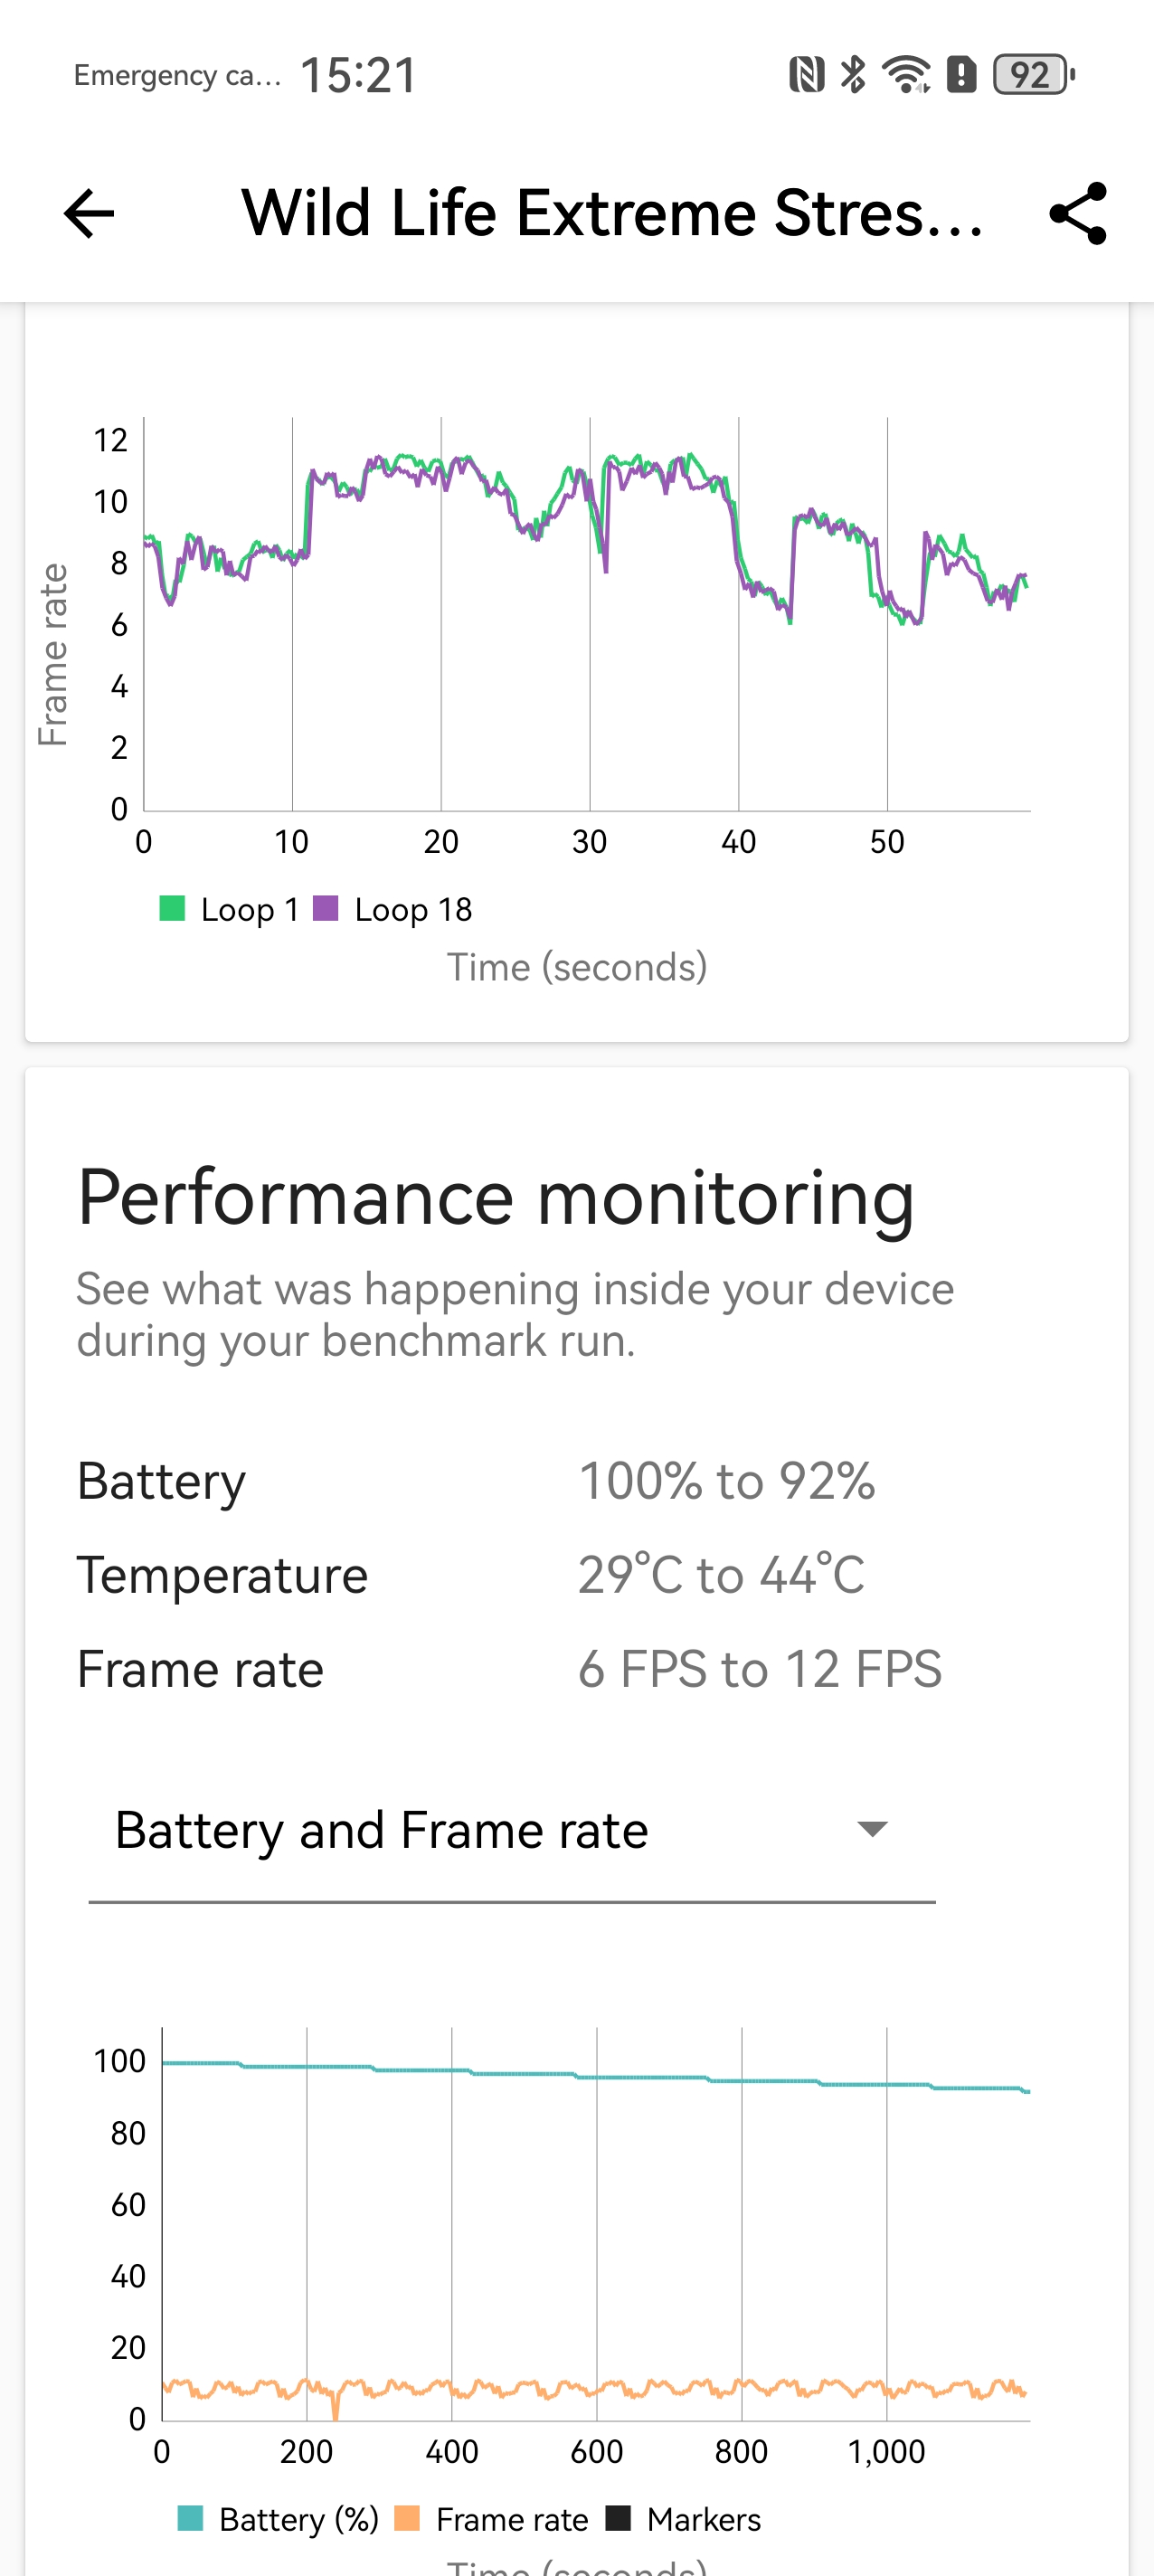
Task: Tap the battery alert status icon
Action: point(961,75)
